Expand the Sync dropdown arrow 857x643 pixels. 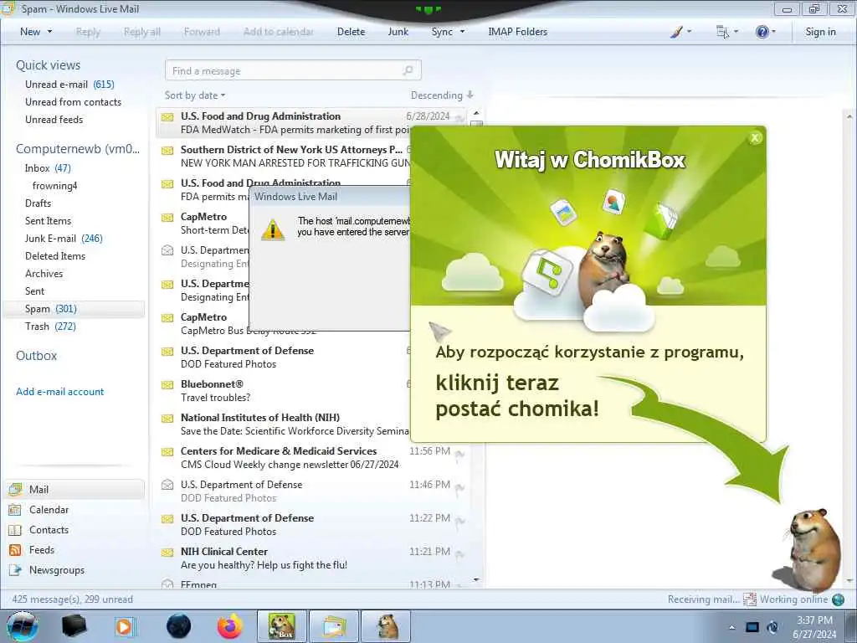tap(462, 32)
